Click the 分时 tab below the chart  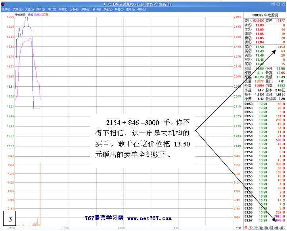(x=238, y=228)
